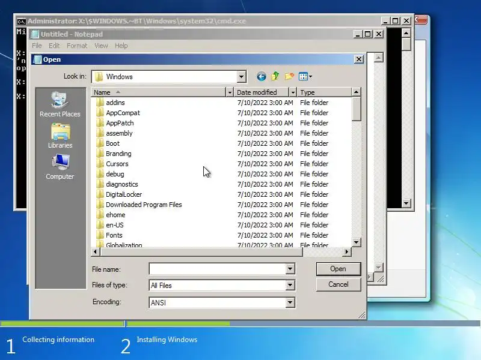Open Notepad's Edit menu
Screen dimensions: 481x360
(x=54, y=46)
